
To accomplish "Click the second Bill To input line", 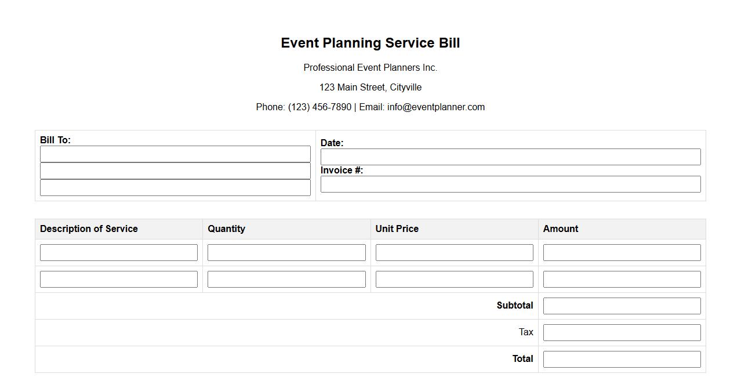I will (175, 171).
